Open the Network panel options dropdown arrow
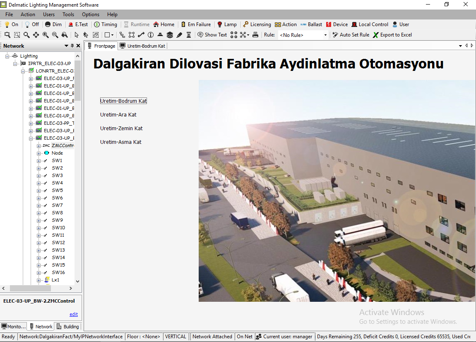The image size is (476, 342). click(66, 46)
